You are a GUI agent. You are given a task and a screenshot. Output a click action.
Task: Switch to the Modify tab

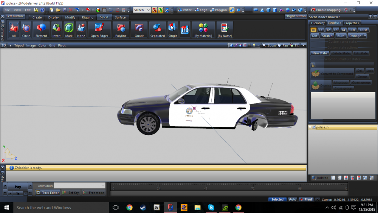click(x=70, y=17)
